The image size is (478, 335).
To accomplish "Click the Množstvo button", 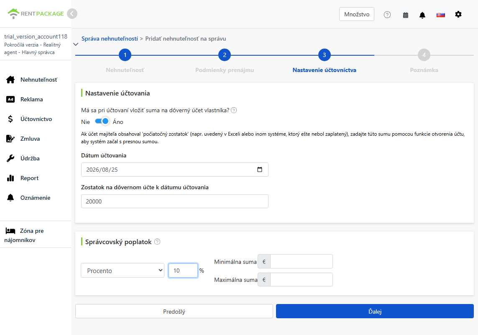I will point(357,14).
